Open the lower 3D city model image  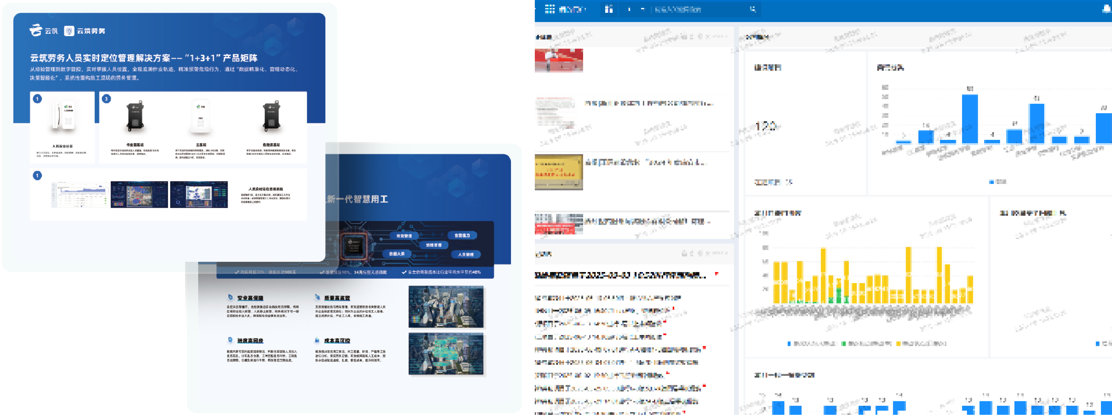click(446, 354)
